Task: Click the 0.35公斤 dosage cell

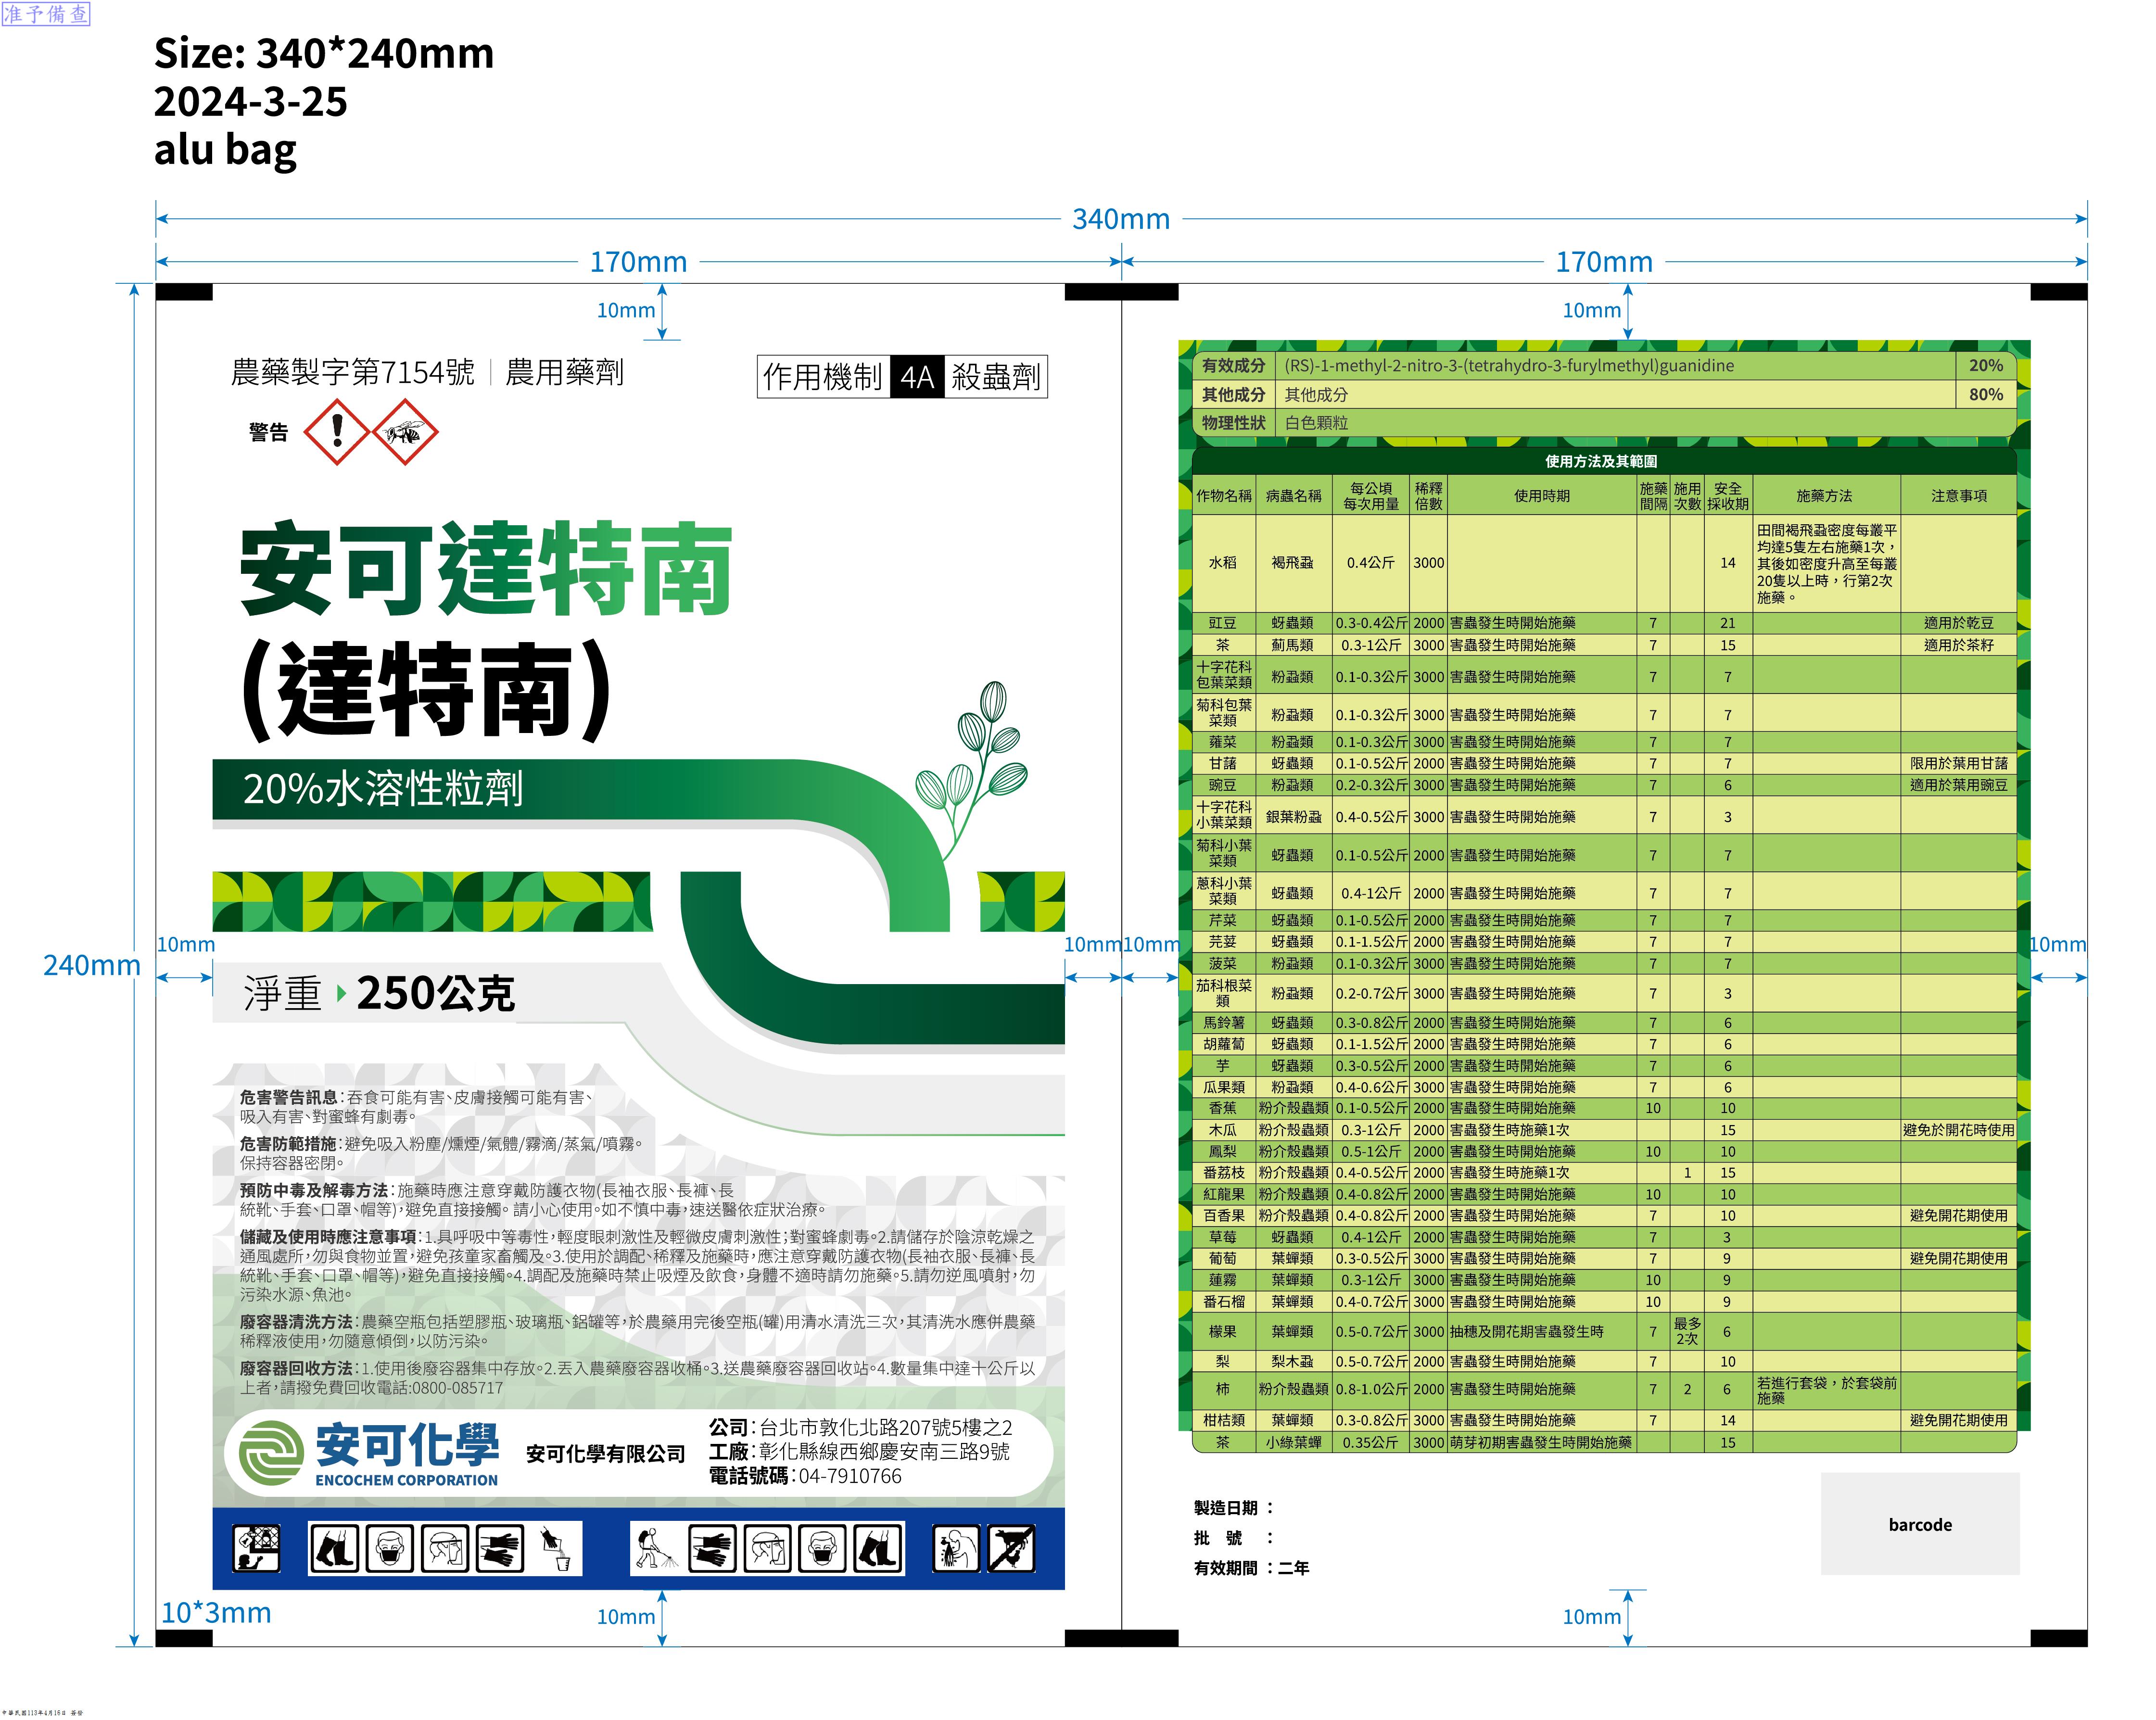Action: click(1370, 1443)
